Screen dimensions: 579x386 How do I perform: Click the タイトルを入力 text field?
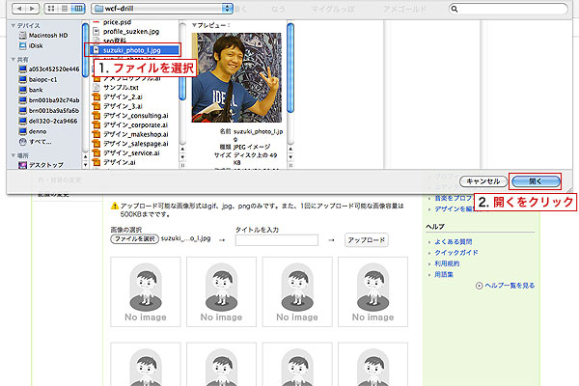point(277,240)
